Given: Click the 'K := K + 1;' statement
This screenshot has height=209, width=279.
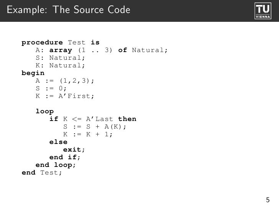Looking at the screenshot, I should pyautogui.click(x=88, y=134).
